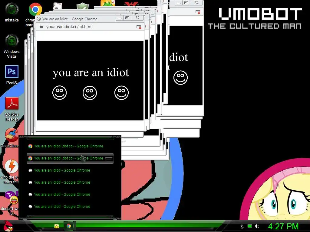Image resolution: width=310 pixels, height=232 pixels.
Task: Select the red eagle Papers Please icon
Action: [x=131, y=4]
